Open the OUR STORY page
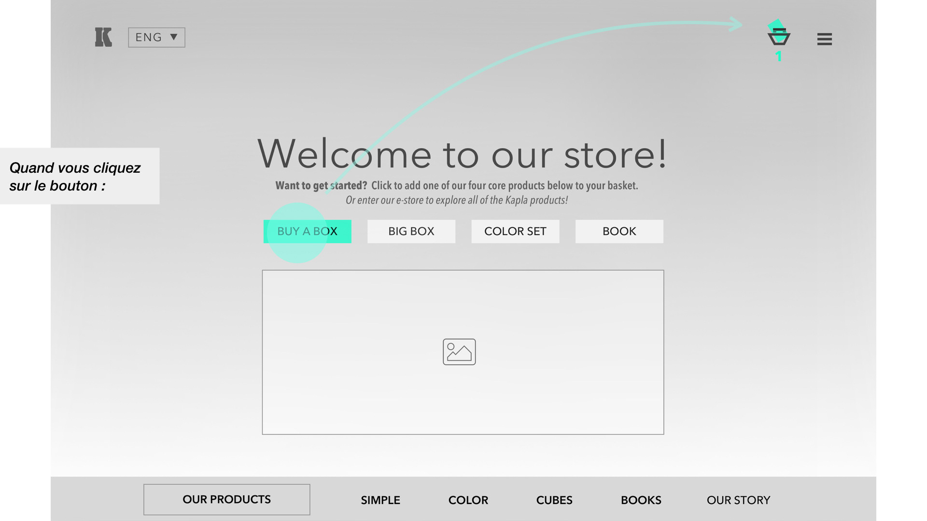 (x=738, y=500)
